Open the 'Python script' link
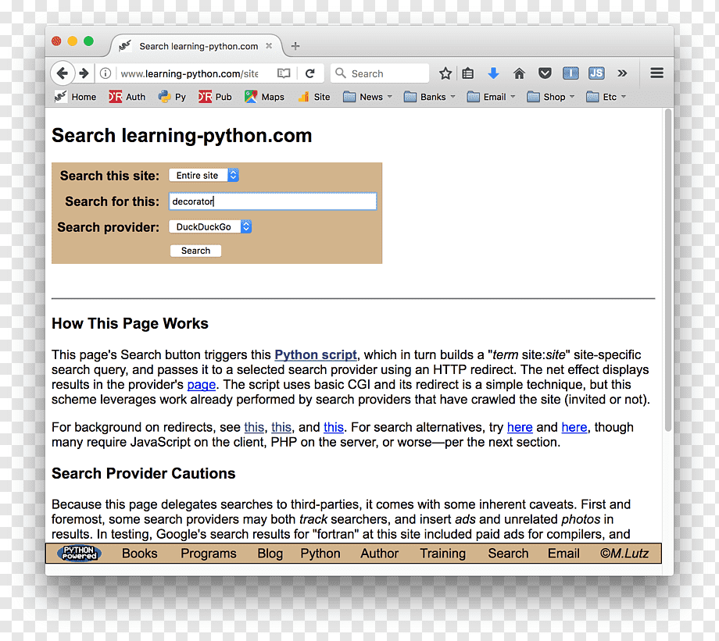719x641 pixels. tap(316, 354)
